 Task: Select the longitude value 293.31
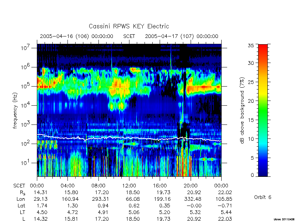tap(100, 199)
